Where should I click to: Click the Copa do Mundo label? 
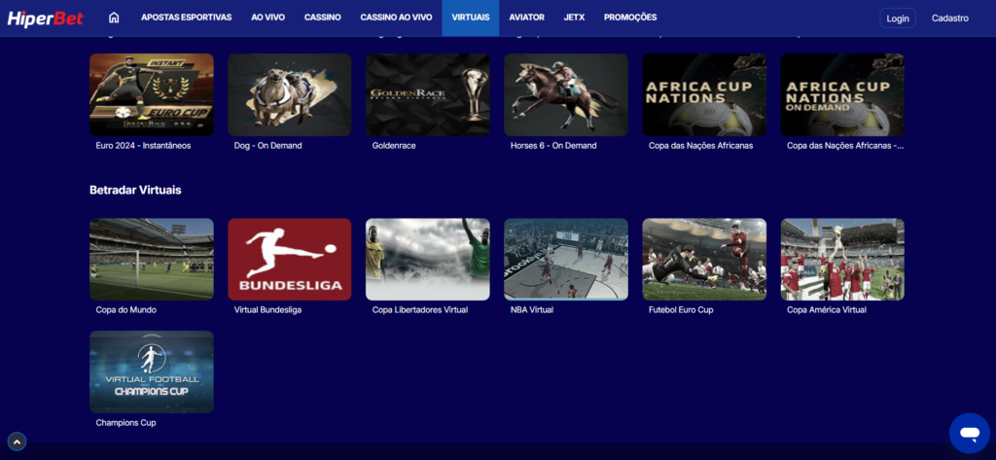[x=126, y=310]
